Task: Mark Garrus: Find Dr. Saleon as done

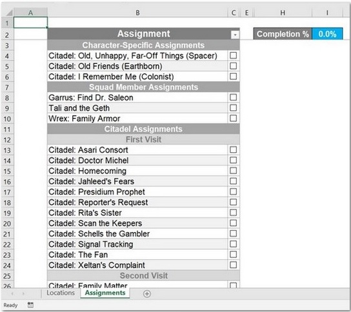Action: (233, 97)
